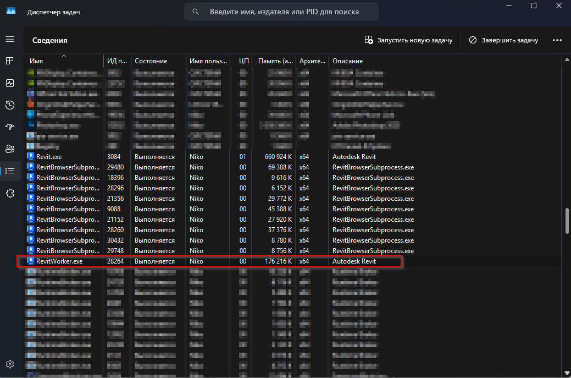The height and width of the screenshot is (378, 571).
Task: Click Завершить задачу button
Action: [503, 40]
